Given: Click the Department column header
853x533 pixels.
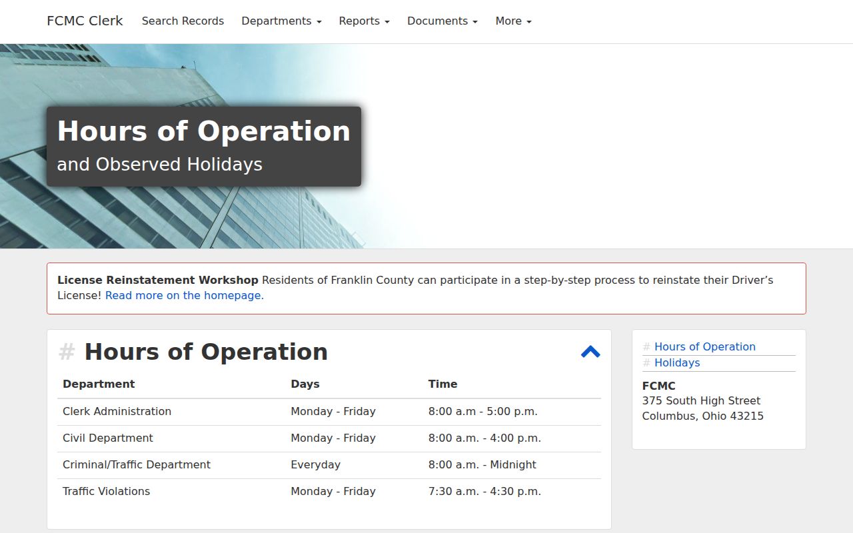Looking at the screenshot, I should [99, 384].
